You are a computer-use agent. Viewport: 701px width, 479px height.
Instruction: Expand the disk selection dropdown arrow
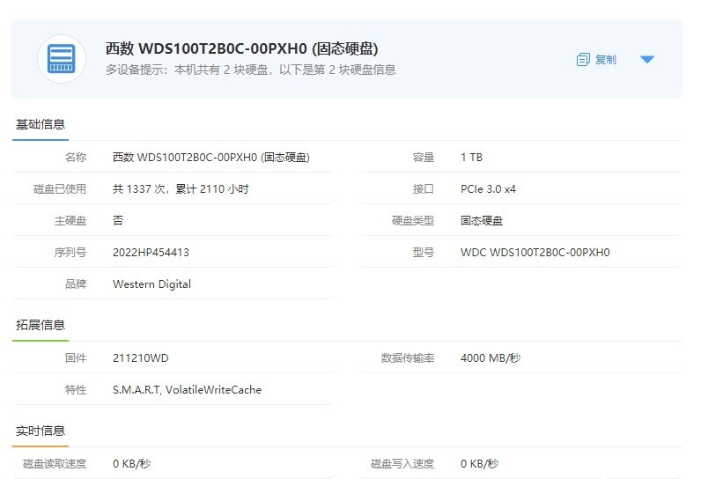[647, 59]
